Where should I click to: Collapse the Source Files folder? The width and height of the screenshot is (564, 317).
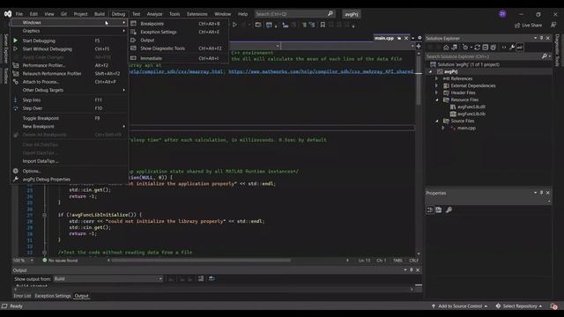437,122
